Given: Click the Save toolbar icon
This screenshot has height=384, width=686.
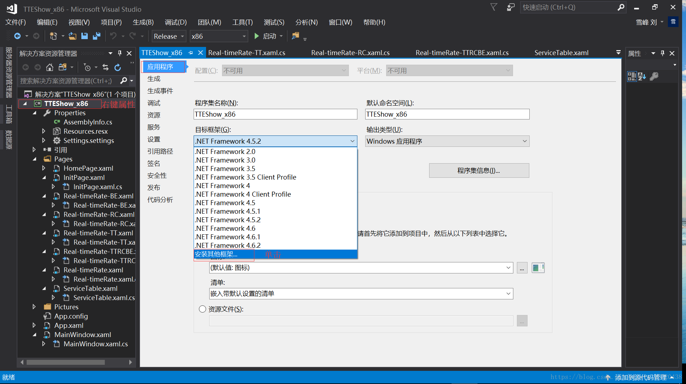Looking at the screenshot, I should coord(84,36).
